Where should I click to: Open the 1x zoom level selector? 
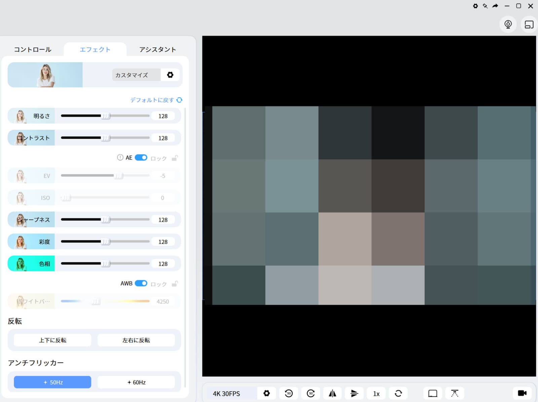(376, 394)
